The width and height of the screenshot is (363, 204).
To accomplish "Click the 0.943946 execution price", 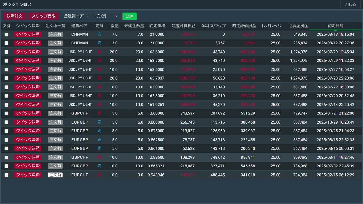I will coord(156,175).
